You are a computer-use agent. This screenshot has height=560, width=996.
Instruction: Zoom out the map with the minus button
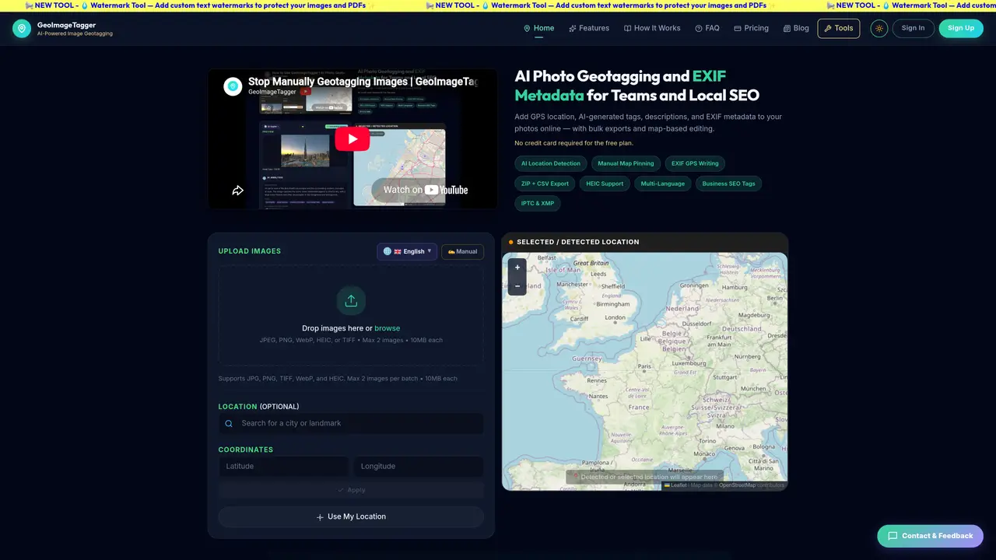point(517,285)
